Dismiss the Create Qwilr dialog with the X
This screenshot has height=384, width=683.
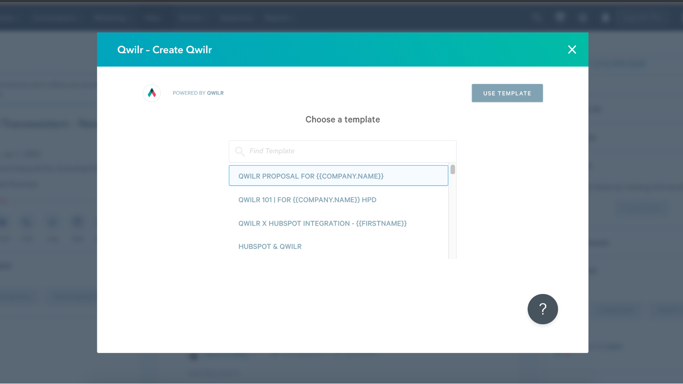(572, 49)
